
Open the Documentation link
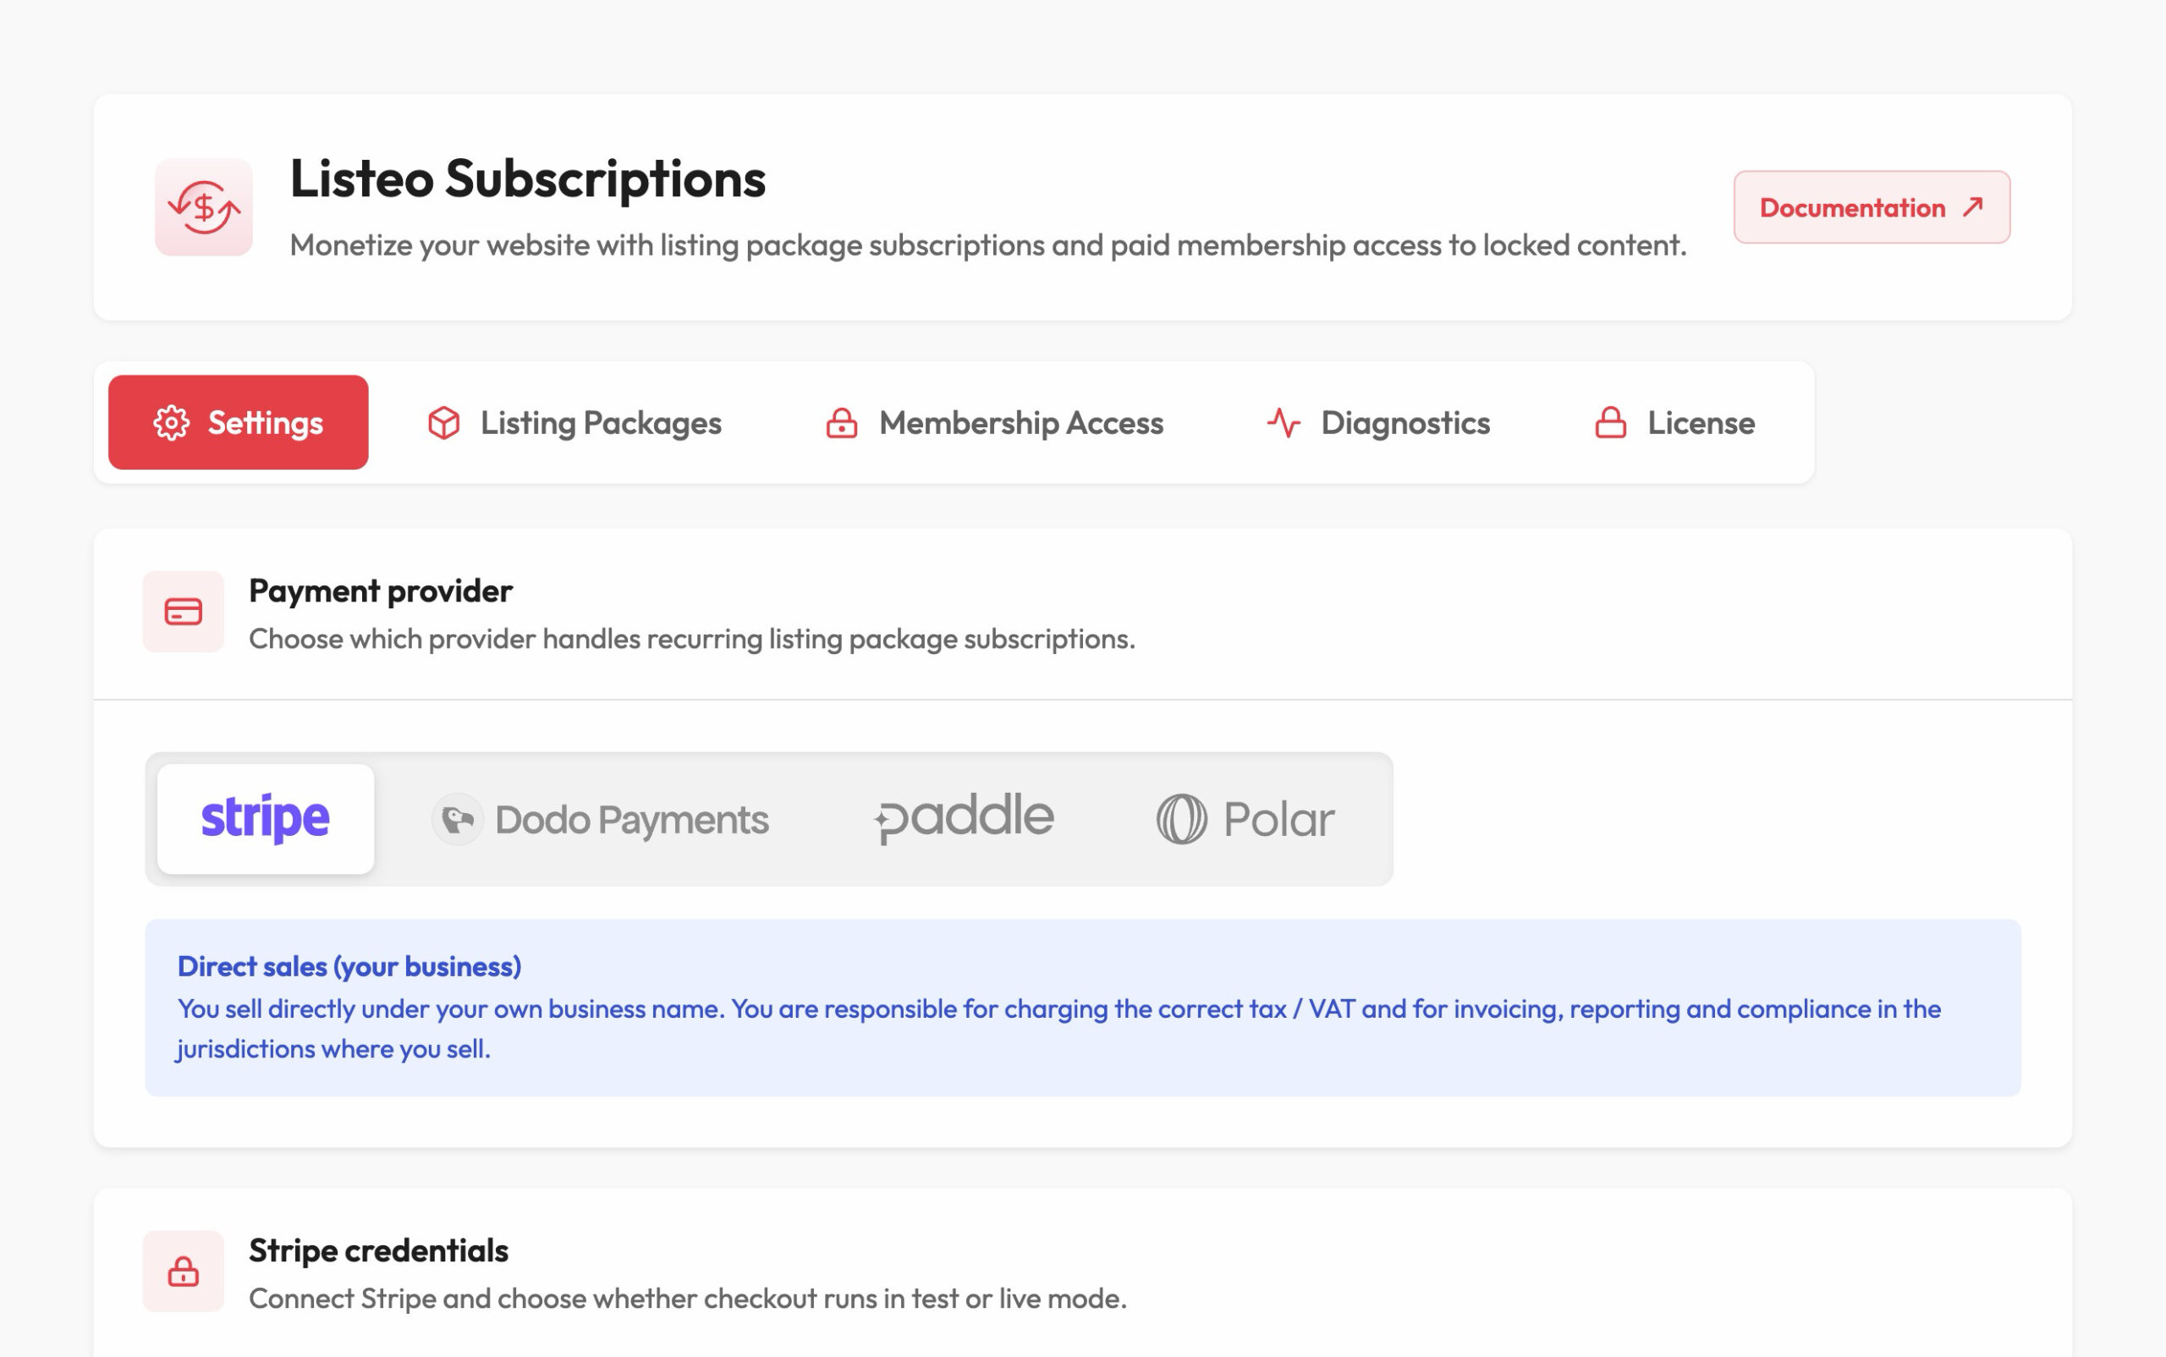[1872, 207]
